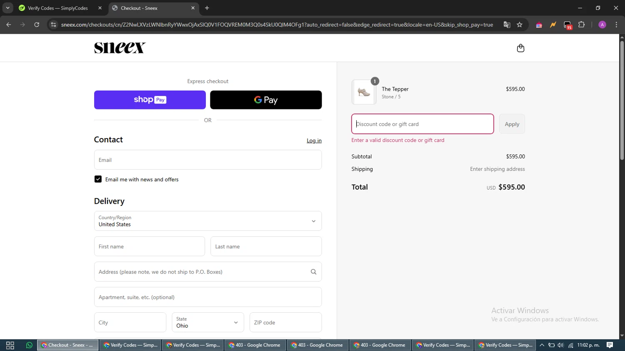Click the Apartment, suite, etc. field
This screenshot has height=351, width=625.
[208, 297]
